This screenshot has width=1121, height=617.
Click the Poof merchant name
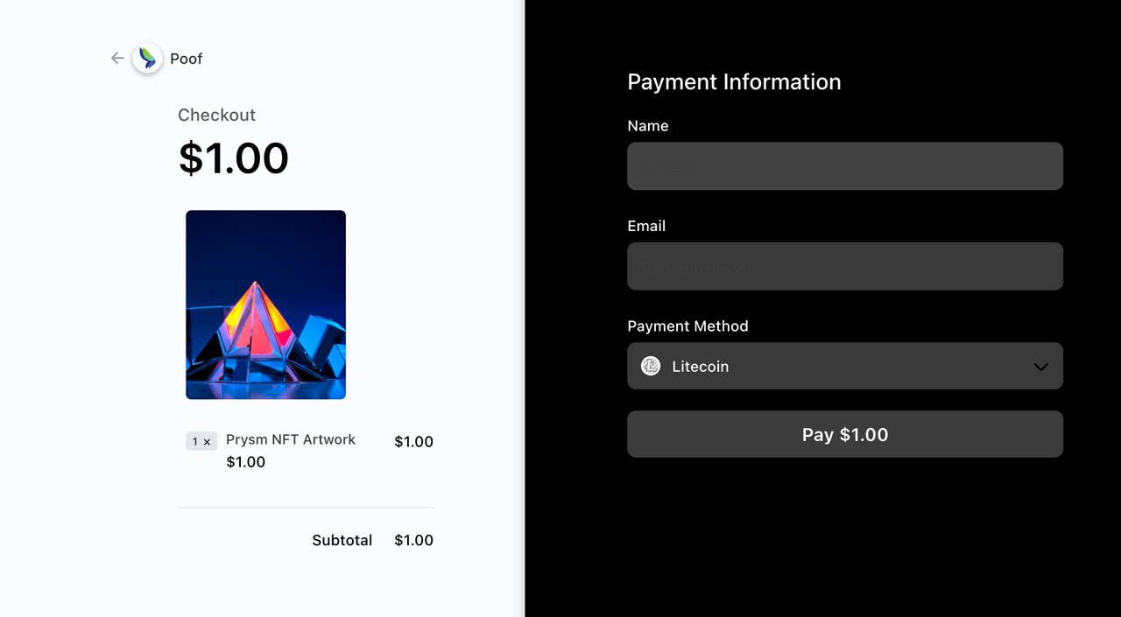[187, 59]
